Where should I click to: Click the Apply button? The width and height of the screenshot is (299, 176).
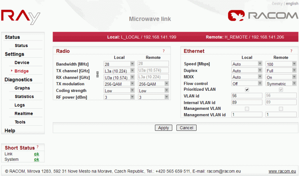164,128
